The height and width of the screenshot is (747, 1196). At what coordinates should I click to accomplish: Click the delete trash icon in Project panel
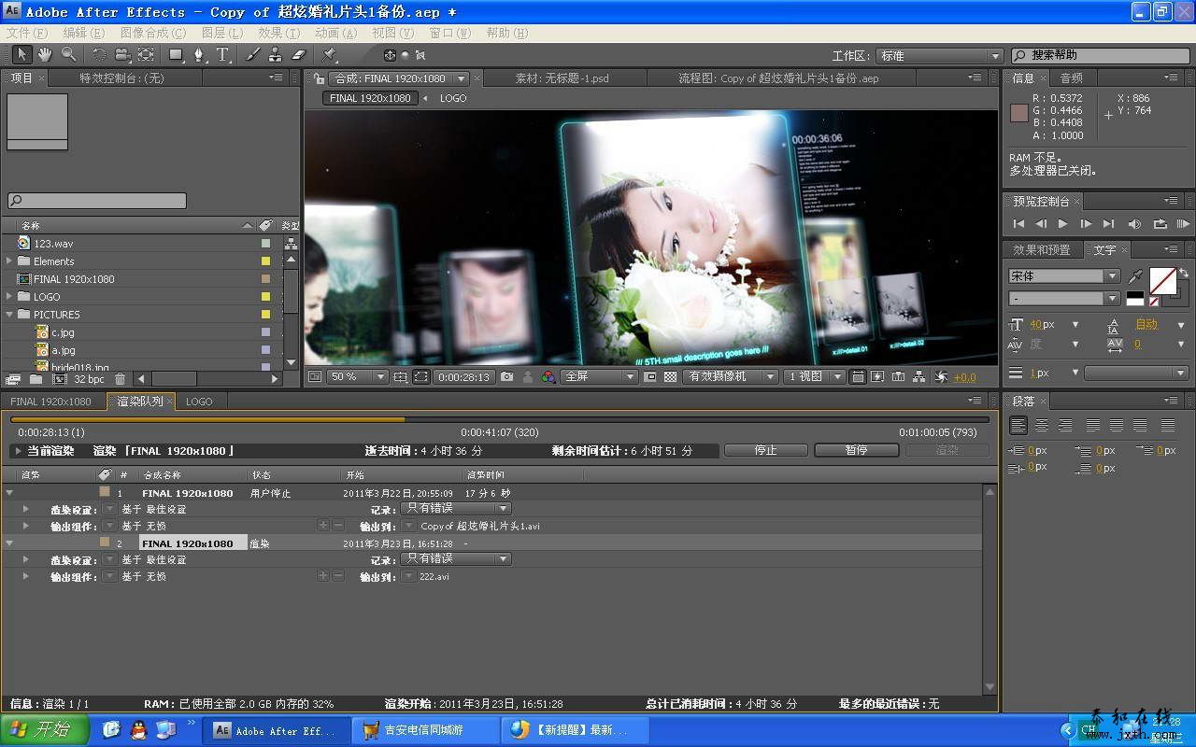[120, 379]
